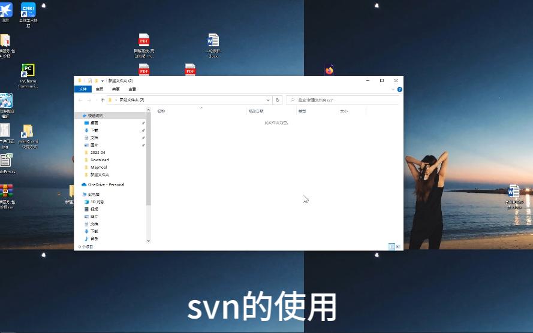This screenshot has width=533, height=333.
Task: Select the Firefox icon on the desktop
Action: click(329, 70)
